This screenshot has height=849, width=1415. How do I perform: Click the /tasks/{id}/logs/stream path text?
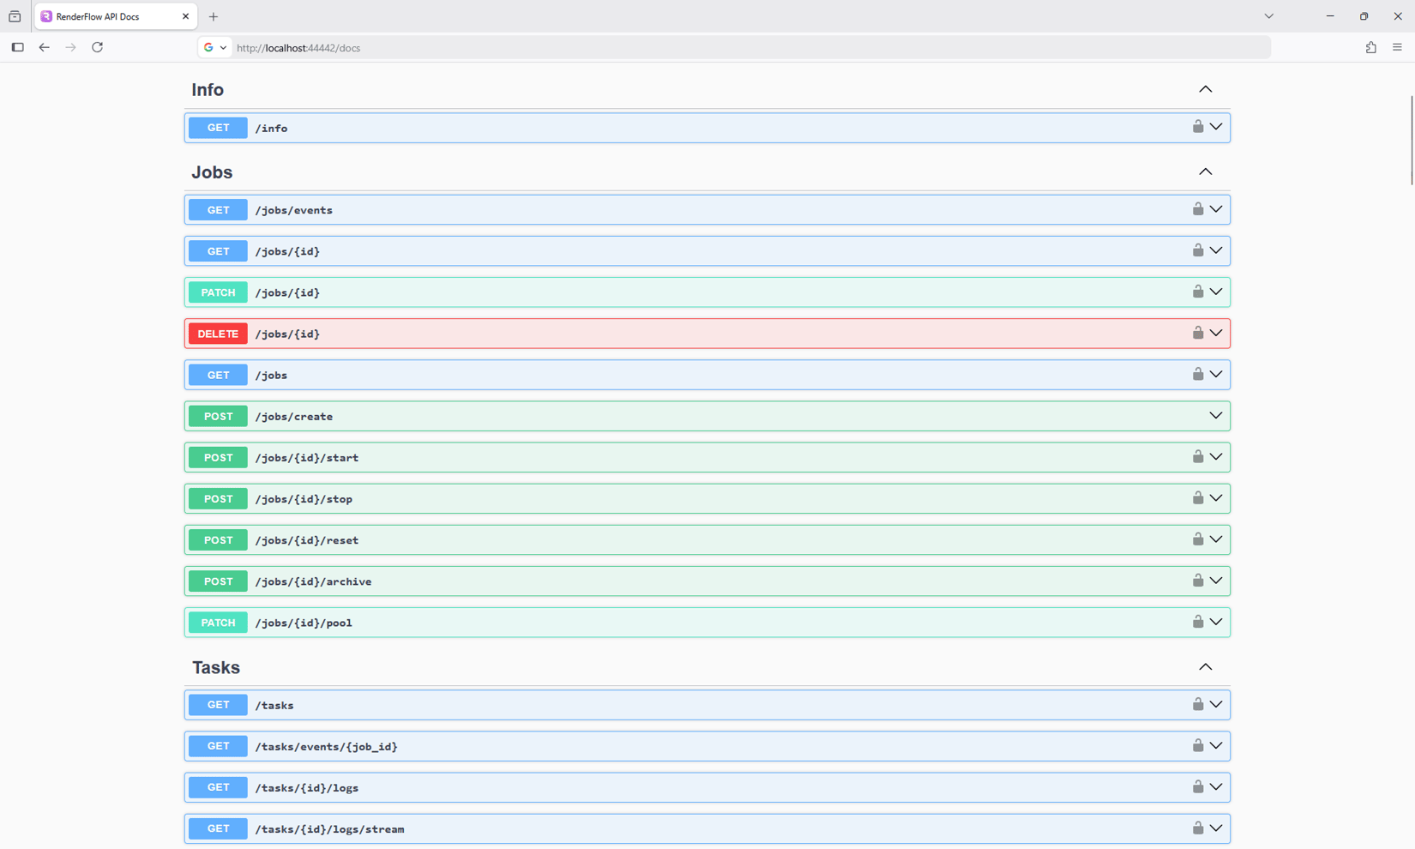click(x=329, y=829)
